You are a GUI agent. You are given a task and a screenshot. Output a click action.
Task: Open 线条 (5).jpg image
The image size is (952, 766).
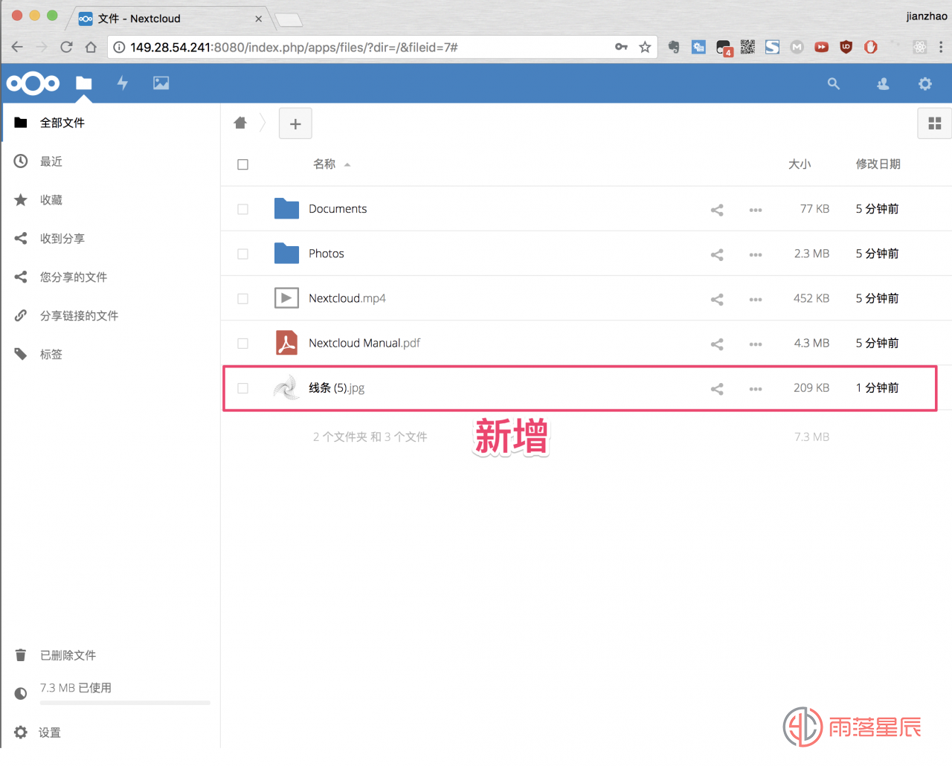tap(336, 387)
